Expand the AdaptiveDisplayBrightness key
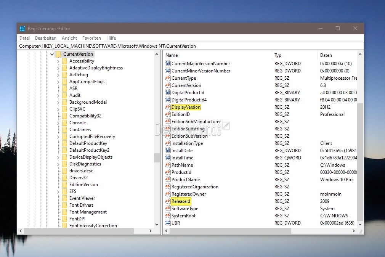This screenshot has width=385, height=257. click(x=58, y=68)
